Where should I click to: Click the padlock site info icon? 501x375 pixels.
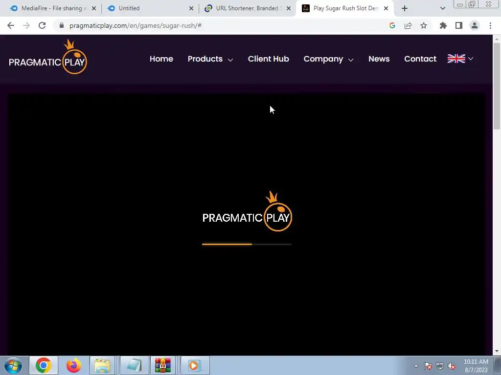(x=62, y=25)
